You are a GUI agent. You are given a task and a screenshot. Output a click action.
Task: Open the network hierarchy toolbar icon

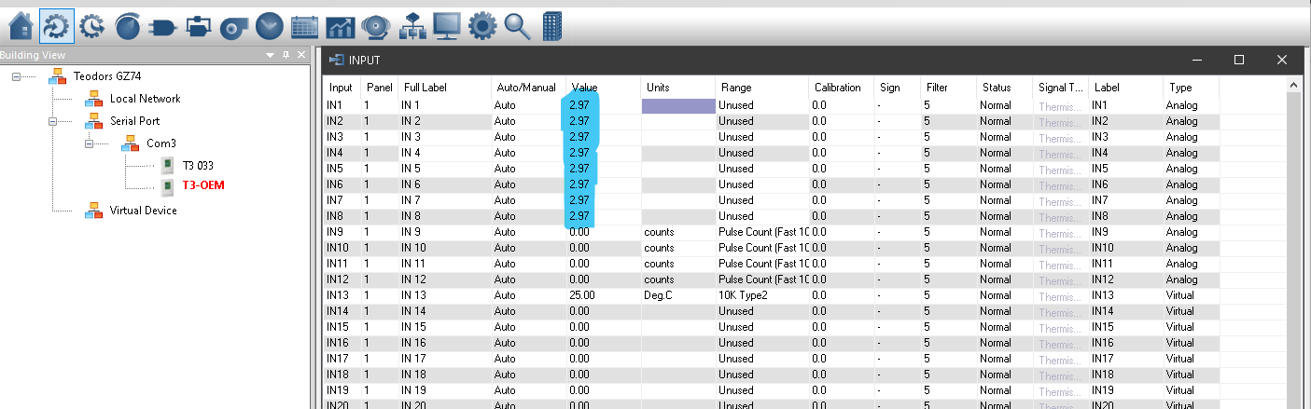coord(411,25)
